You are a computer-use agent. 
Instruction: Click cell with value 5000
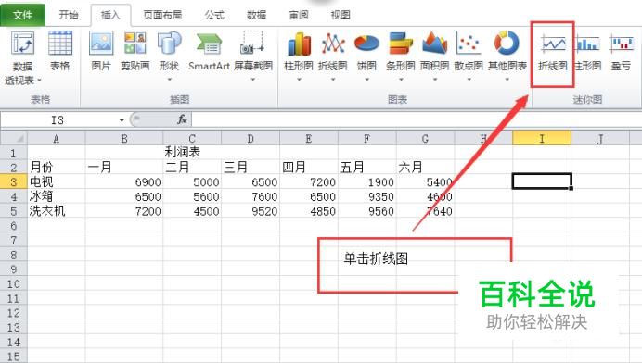click(192, 181)
